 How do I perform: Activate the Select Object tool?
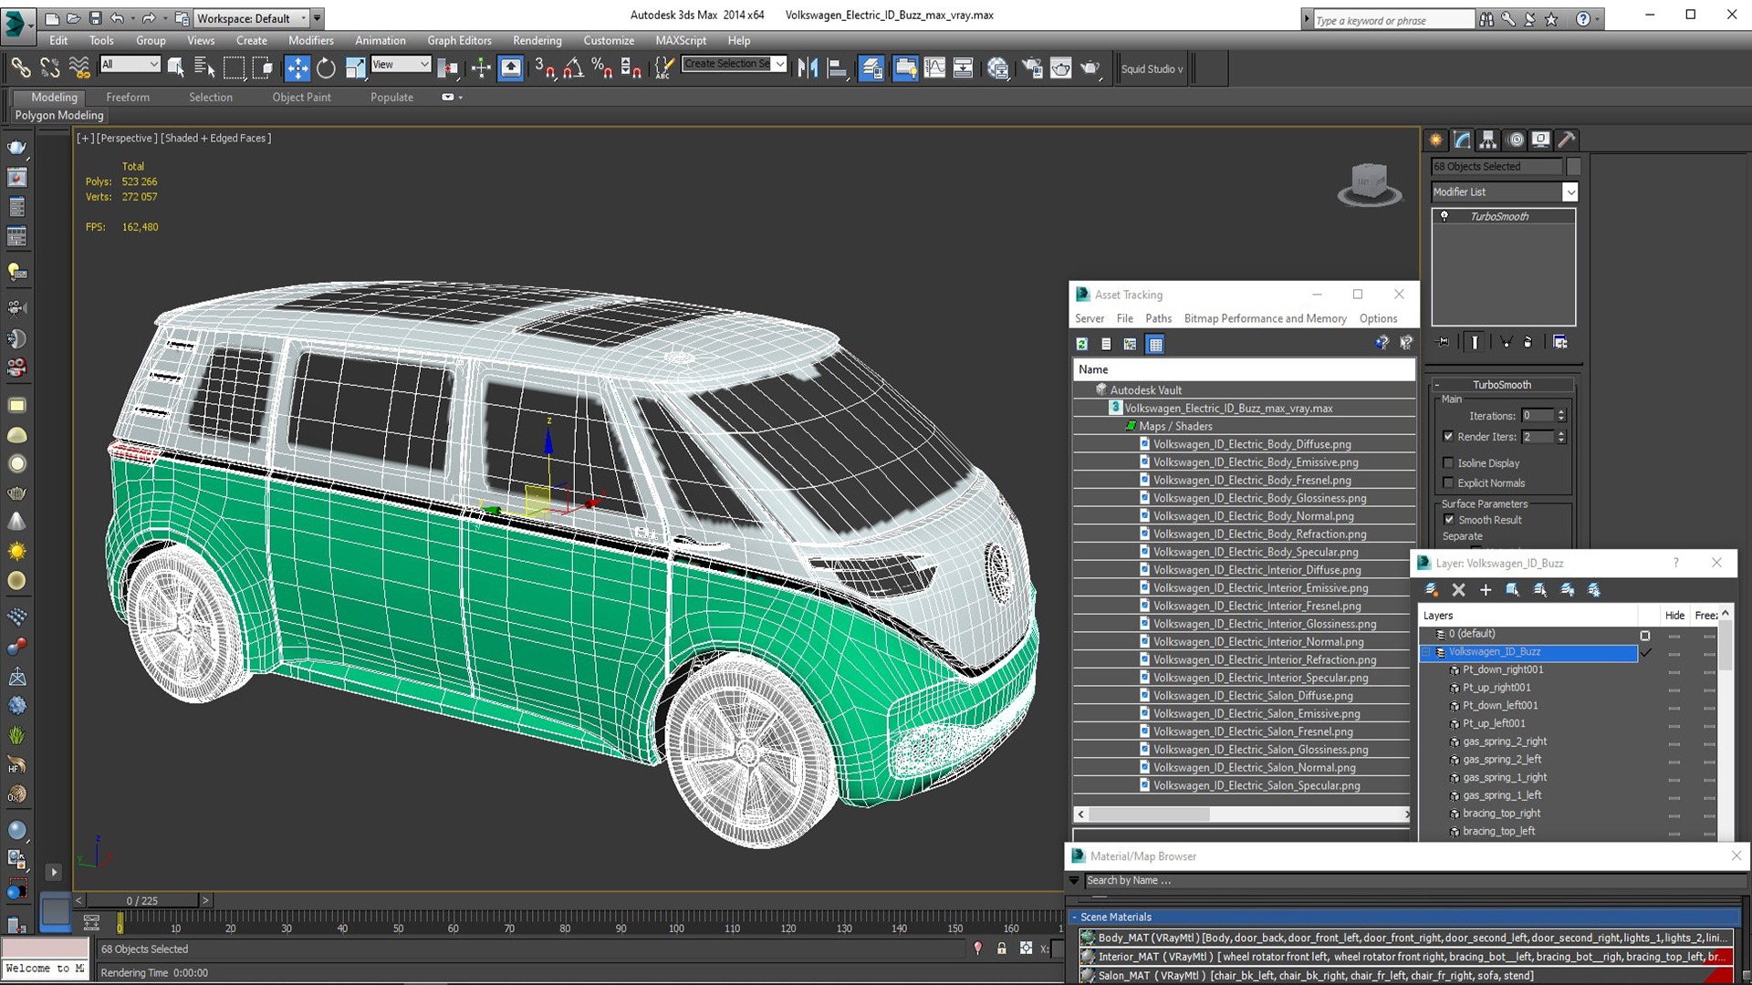pyautogui.click(x=176, y=67)
